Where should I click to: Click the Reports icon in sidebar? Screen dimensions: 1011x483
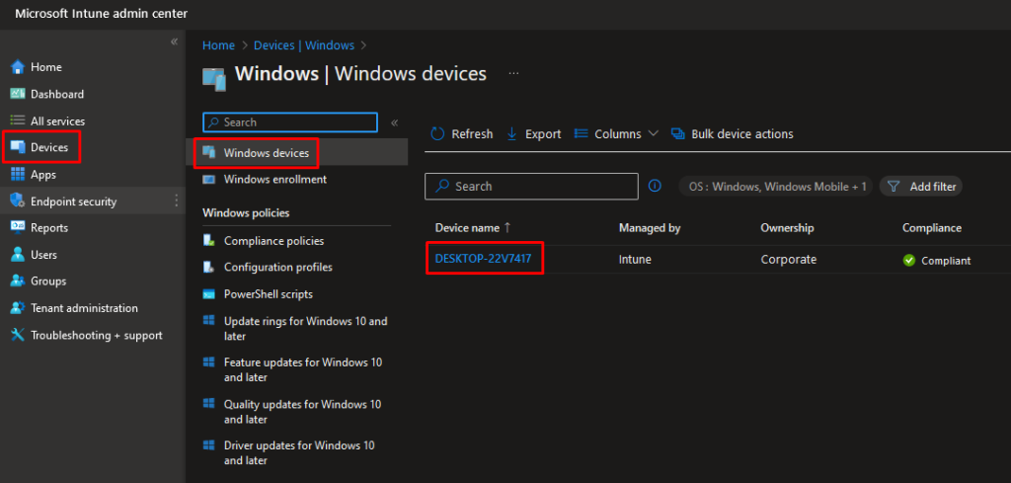point(18,227)
